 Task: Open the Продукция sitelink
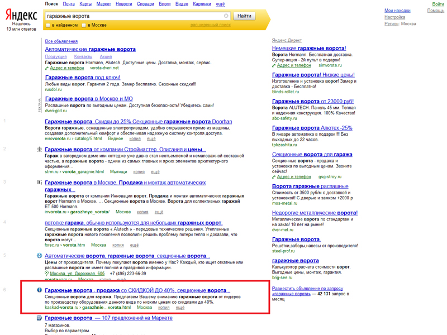point(55,57)
